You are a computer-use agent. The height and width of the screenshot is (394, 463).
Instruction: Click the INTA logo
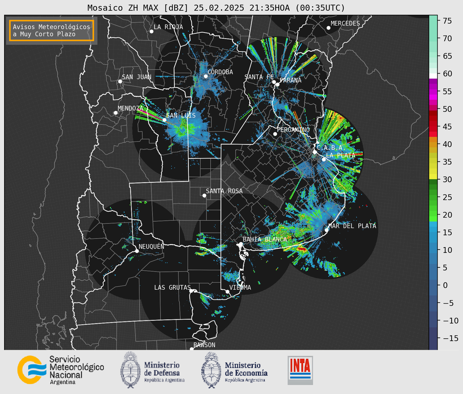(300, 370)
